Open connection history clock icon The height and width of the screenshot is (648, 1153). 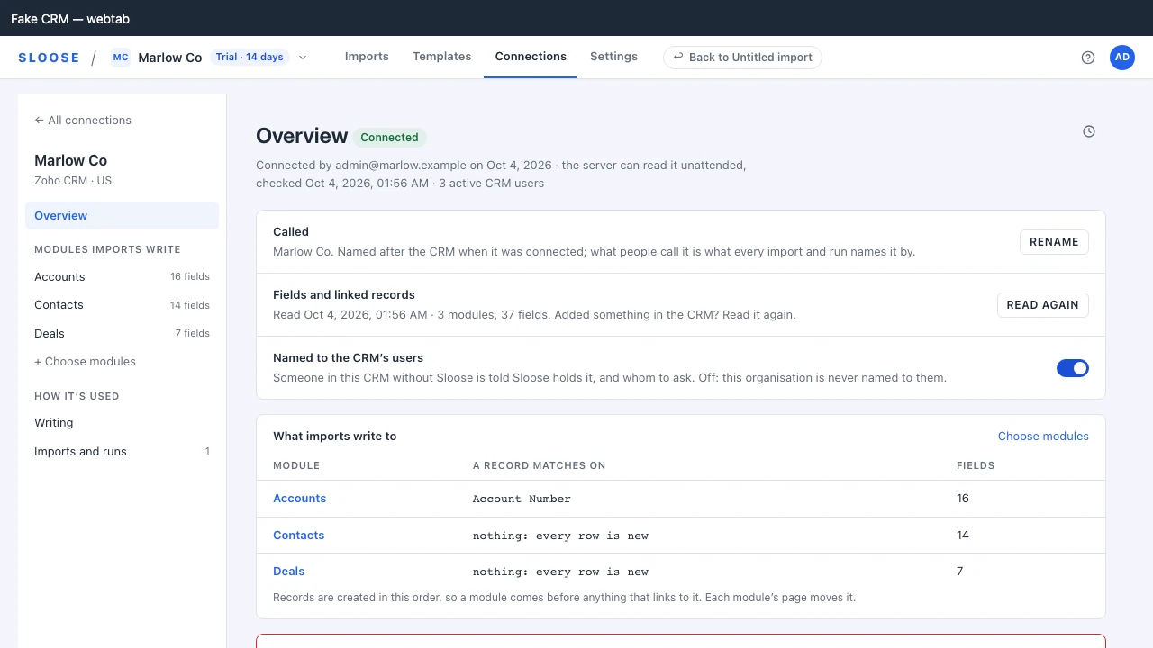click(1089, 131)
